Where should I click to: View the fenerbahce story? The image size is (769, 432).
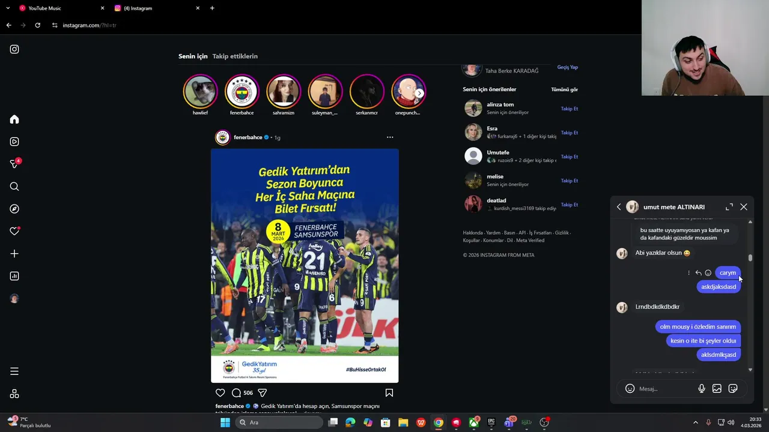pos(242,92)
